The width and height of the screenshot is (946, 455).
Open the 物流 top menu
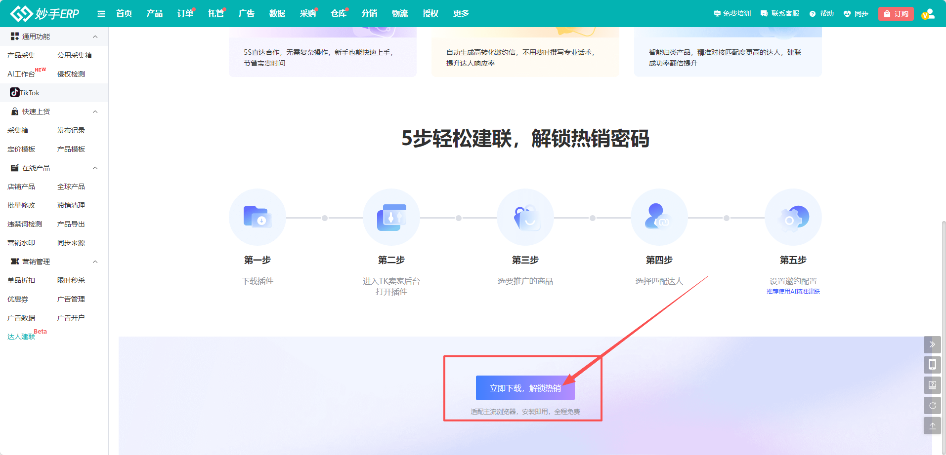click(x=400, y=14)
